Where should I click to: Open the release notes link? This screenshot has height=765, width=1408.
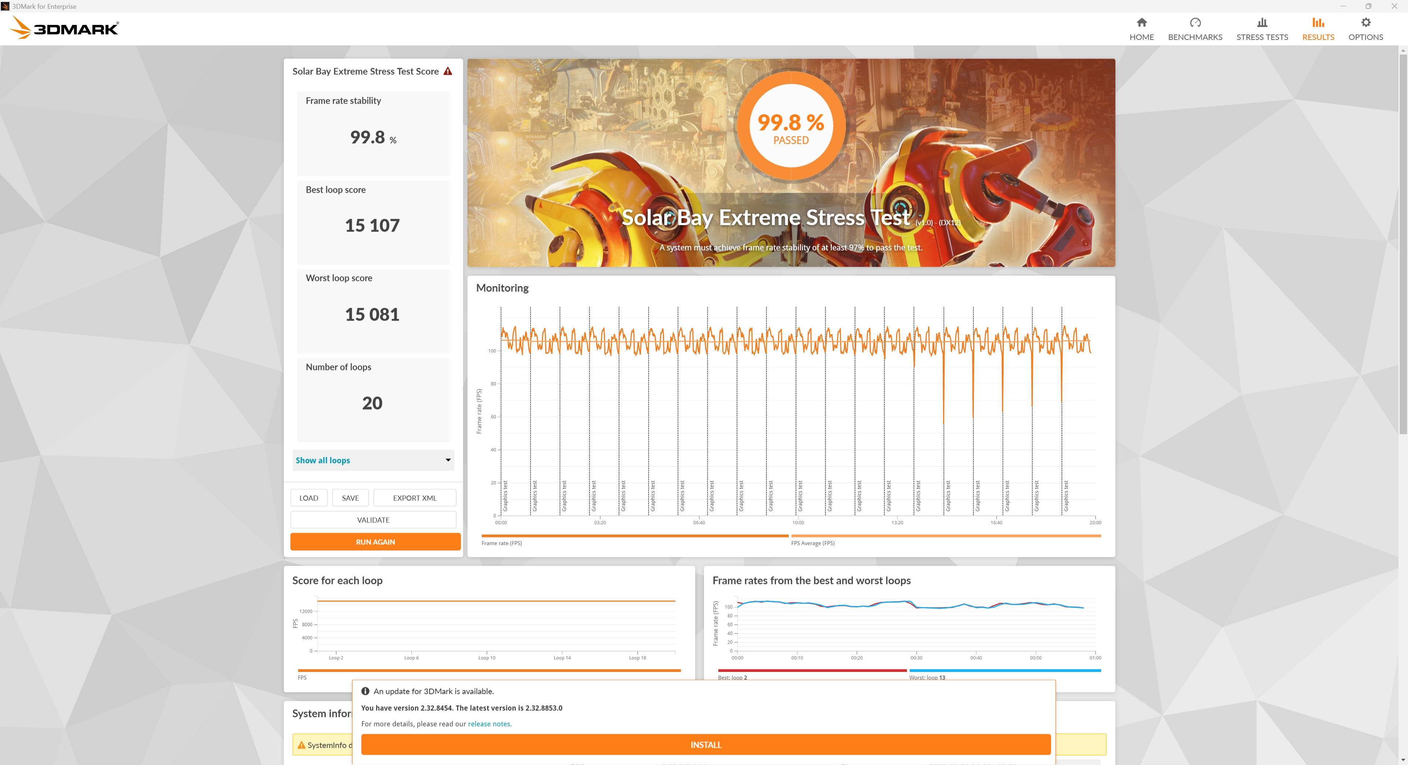[x=489, y=724]
